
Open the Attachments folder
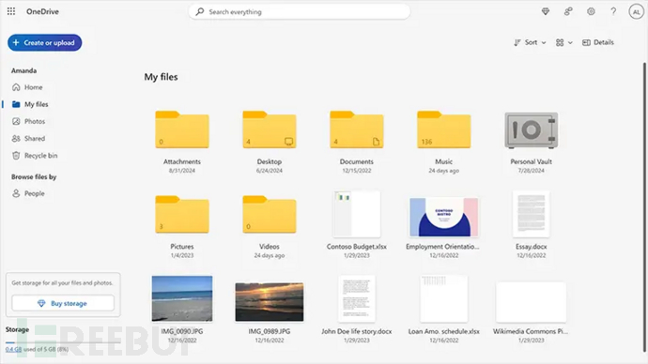pyautogui.click(x=182, y=129)
